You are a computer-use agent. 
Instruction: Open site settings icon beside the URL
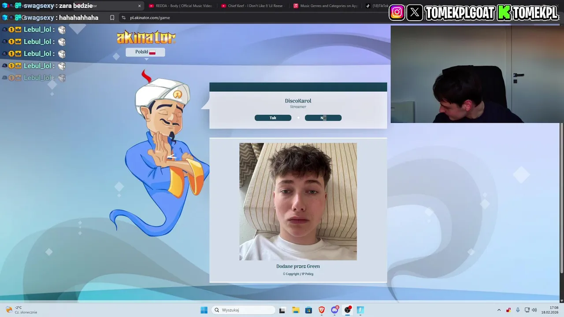click(x=124, y=18)
